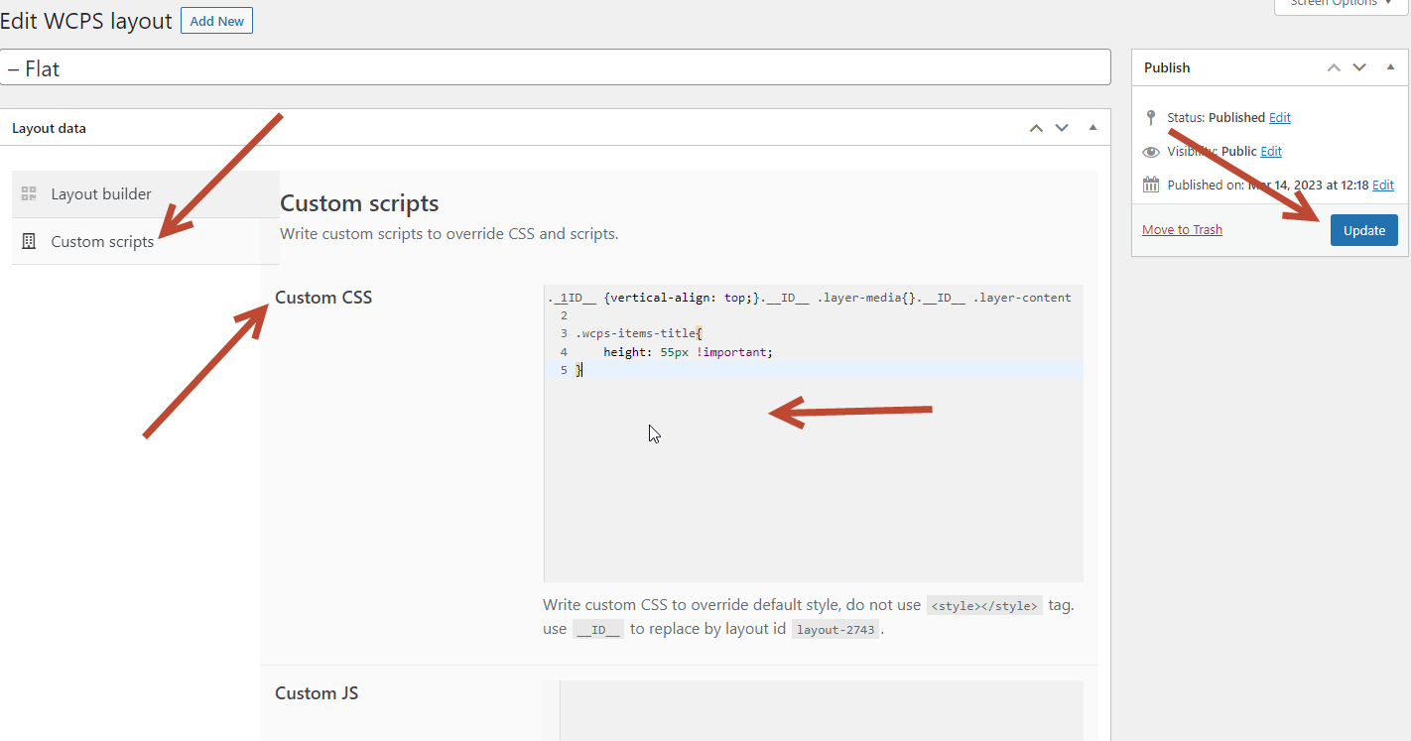Click the Add New button
1411x741 pixels.
pos(216,21)
